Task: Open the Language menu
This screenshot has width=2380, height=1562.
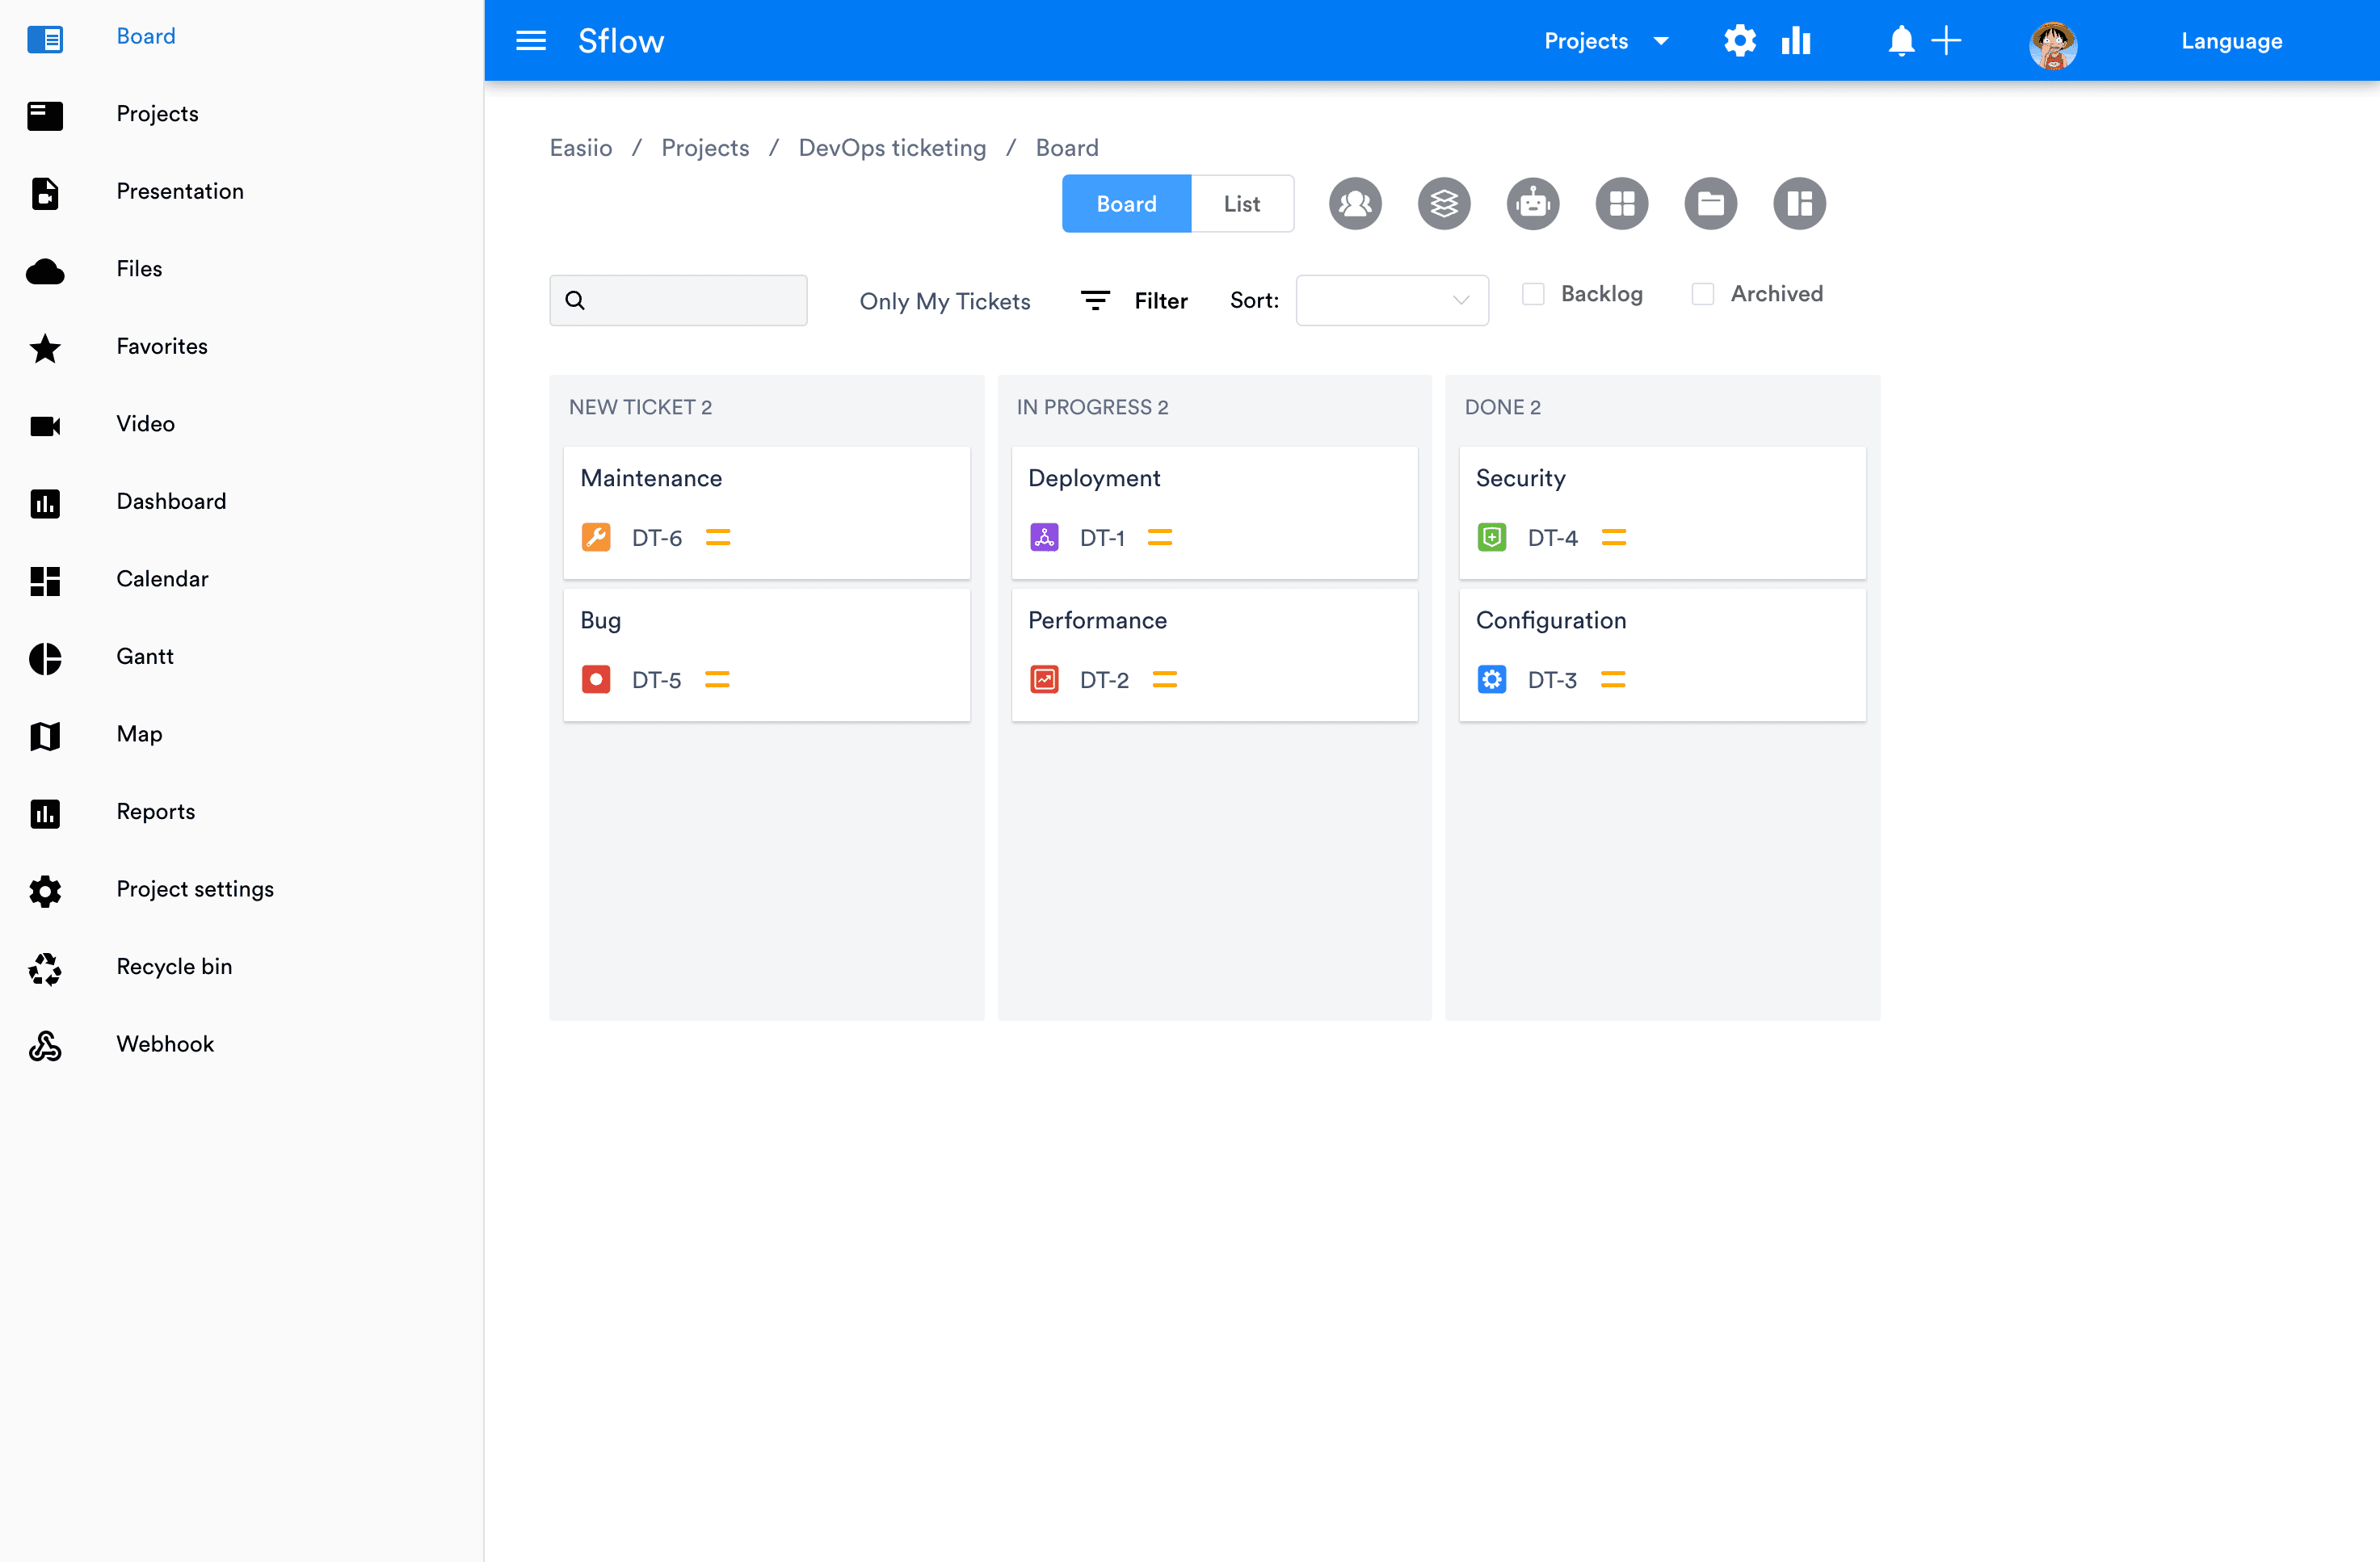Action: [x=2232, y=41]
